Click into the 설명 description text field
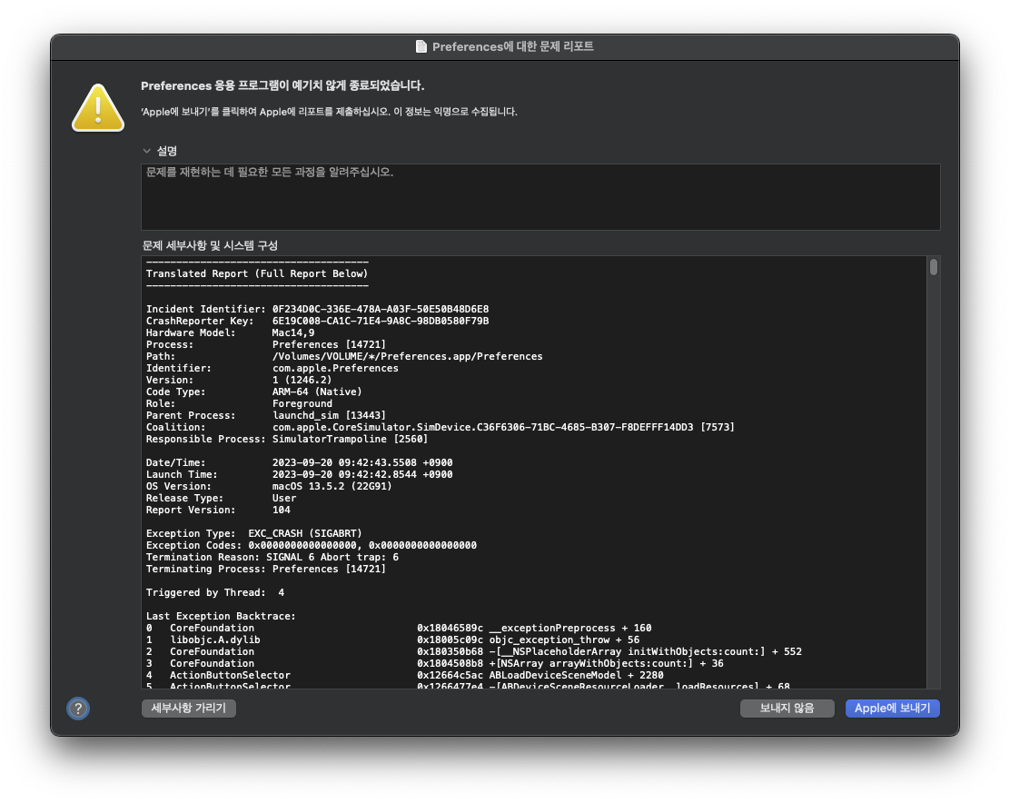This screenshot has width=1010, height=803. pyautogui.click(x=540, y=197)
